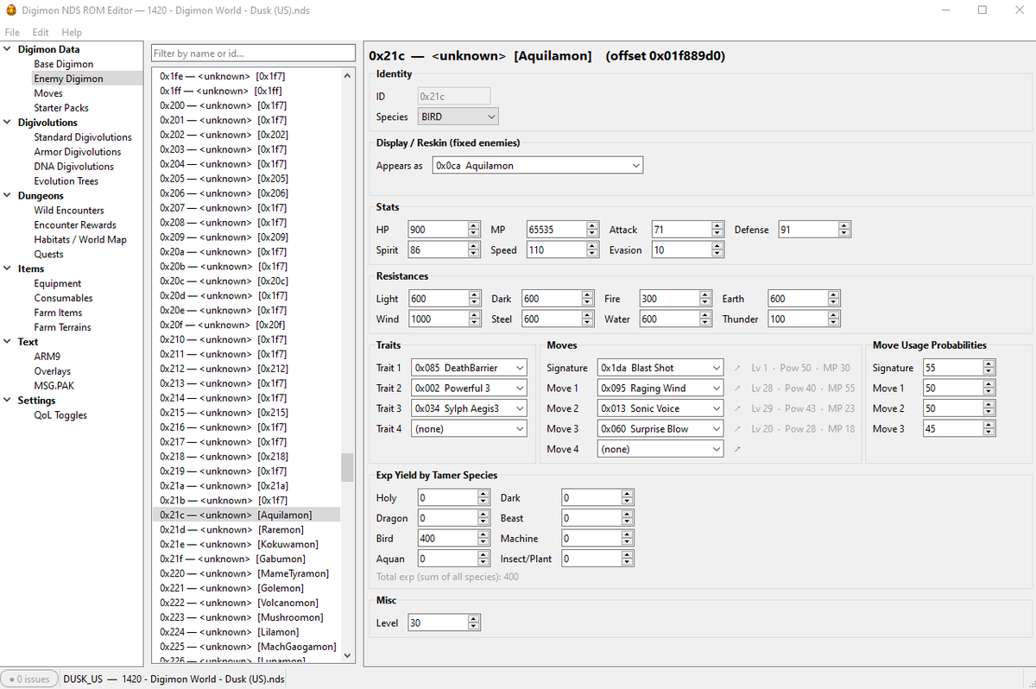Screen dimensions: 1036x689
Task: Click the Defense value field
Action: [x=814, y=230]
